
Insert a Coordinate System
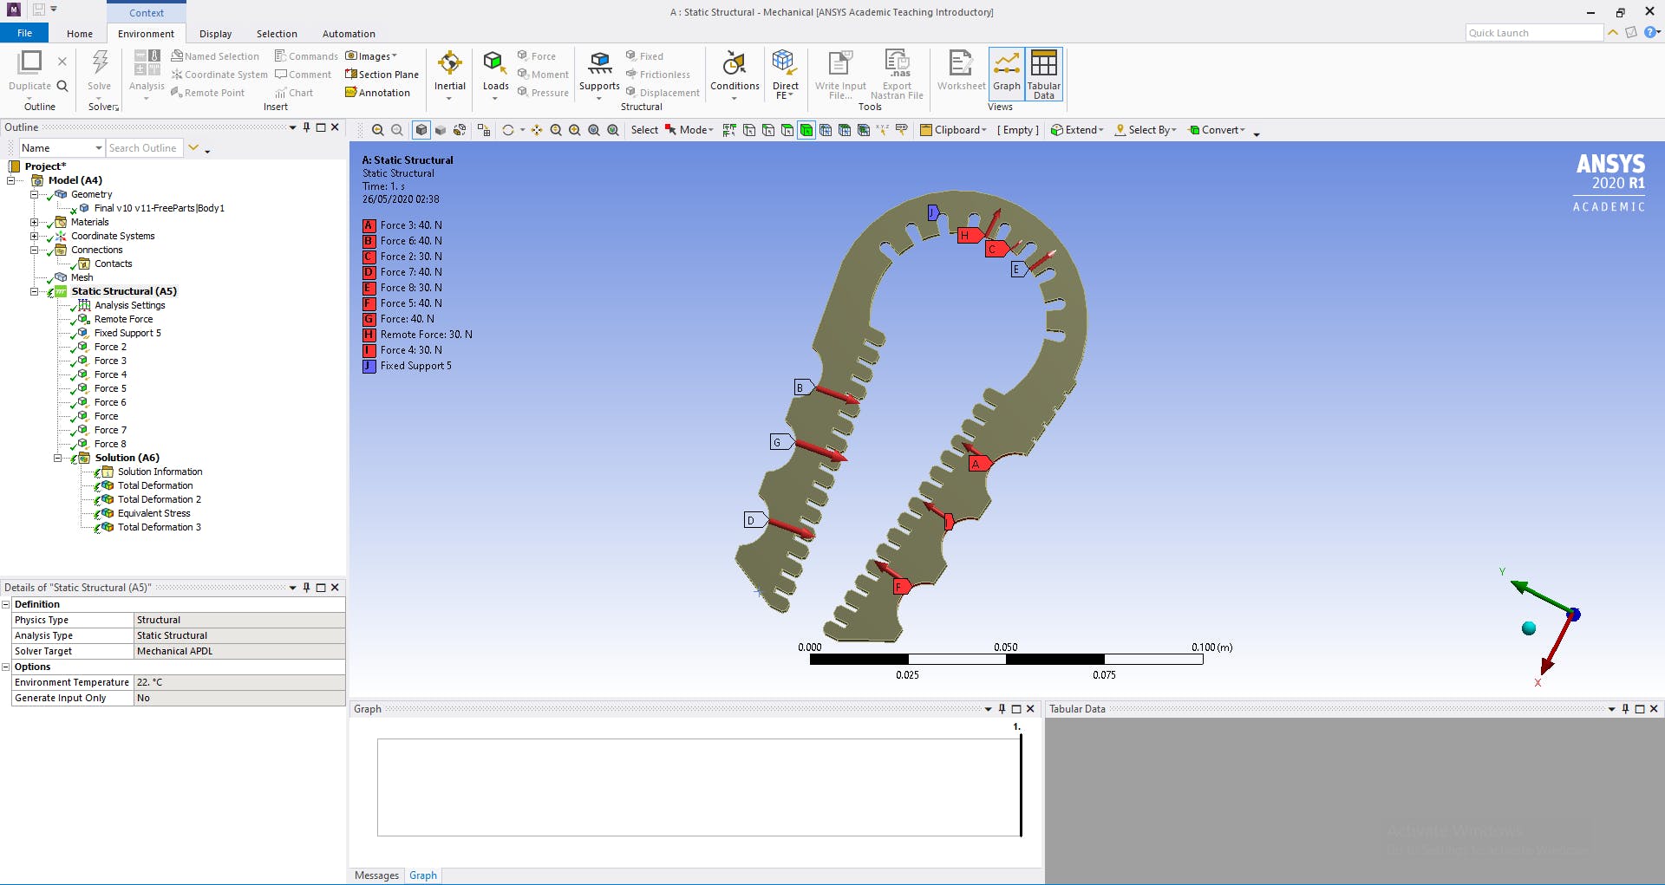[x=219, y=75]
